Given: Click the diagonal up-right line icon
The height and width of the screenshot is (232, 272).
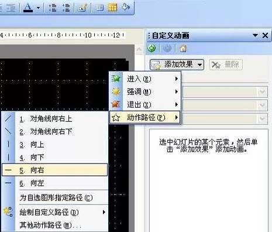Looking at the screenshot, I should pos(8,118).
